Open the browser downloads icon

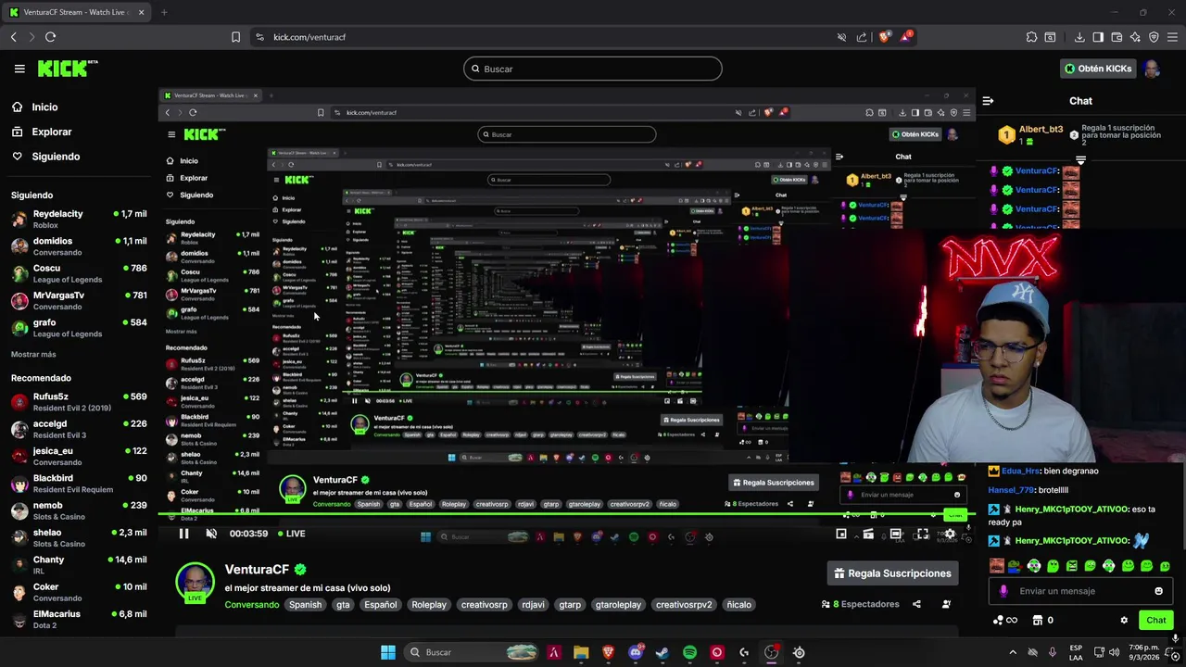tap(1079, 37)
